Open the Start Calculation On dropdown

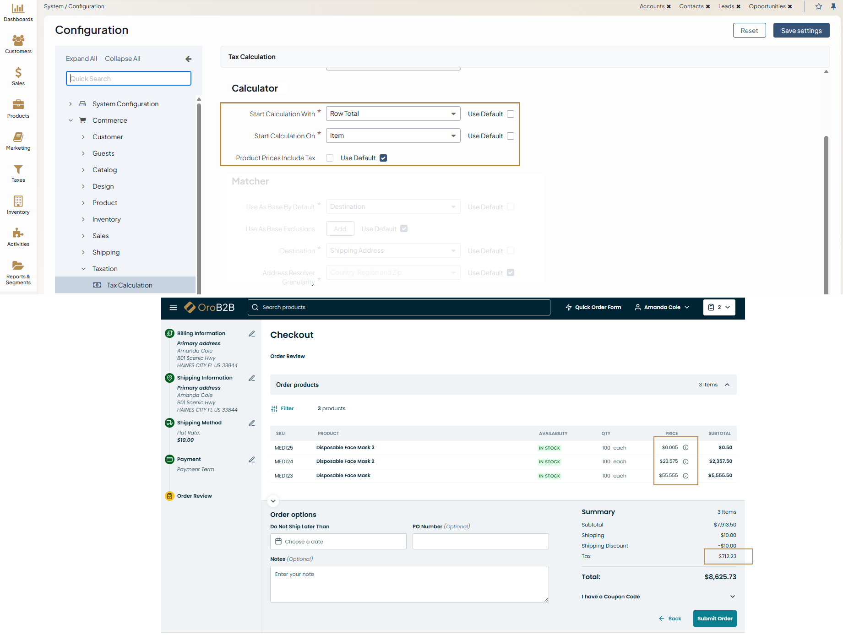coord(393,136)
